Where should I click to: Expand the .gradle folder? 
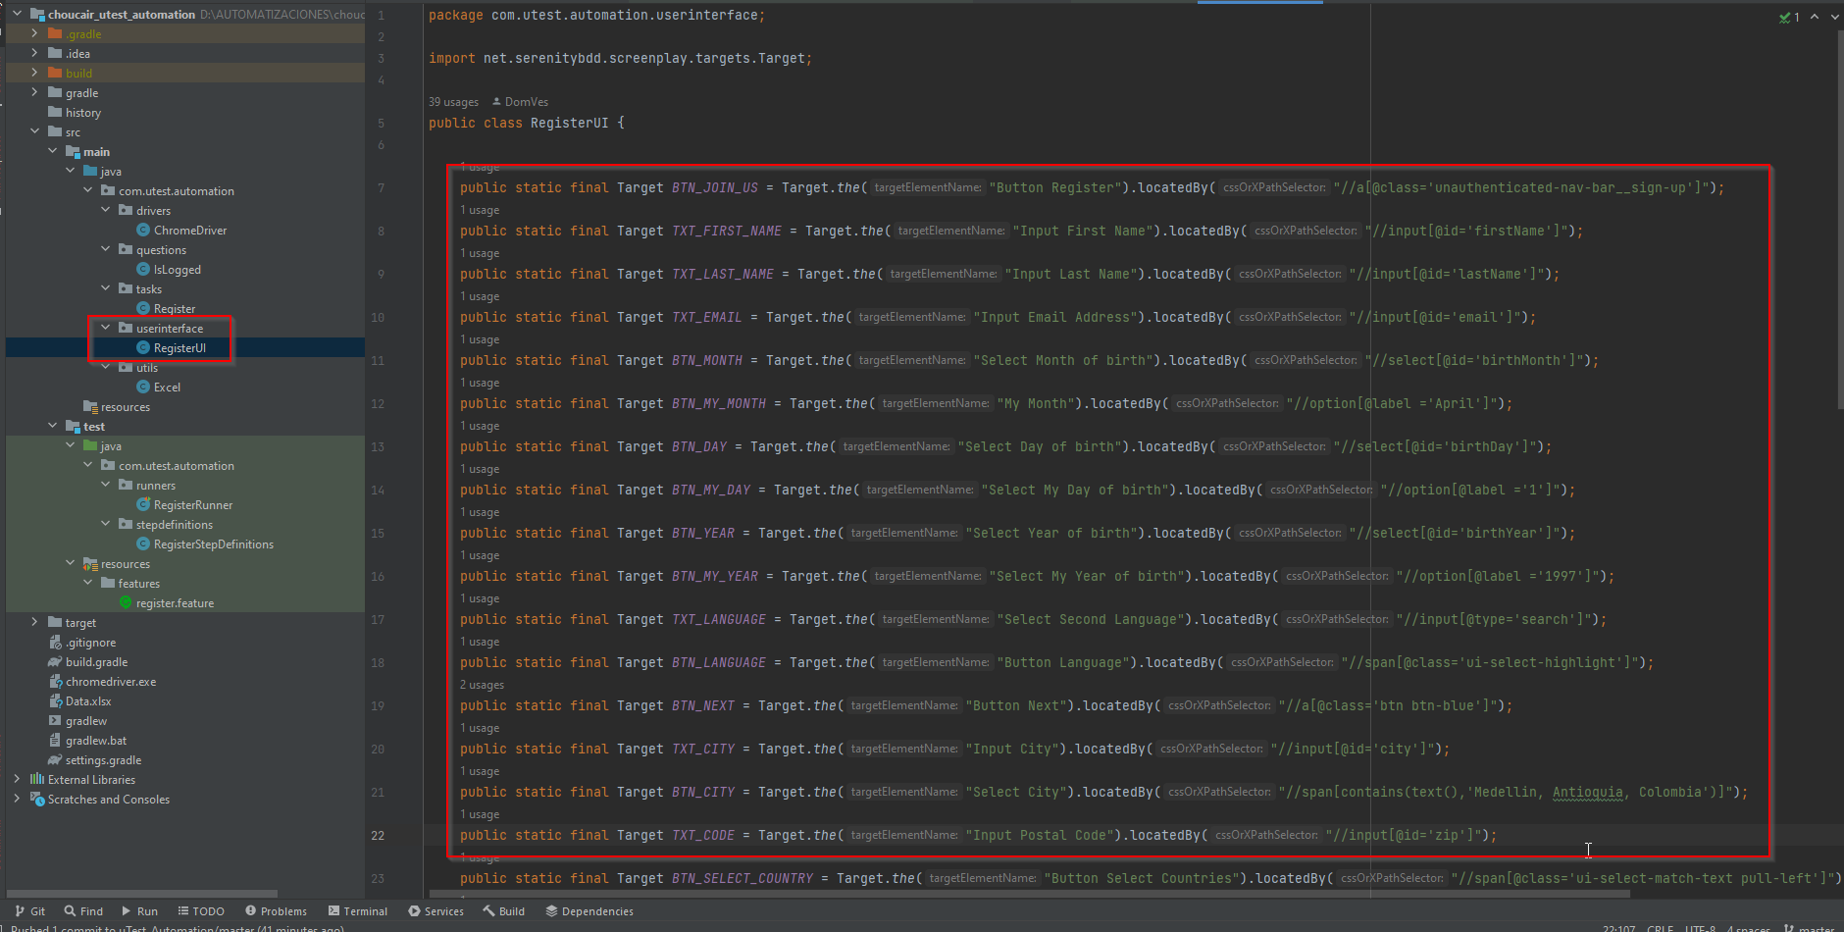[x=34, y=34]
